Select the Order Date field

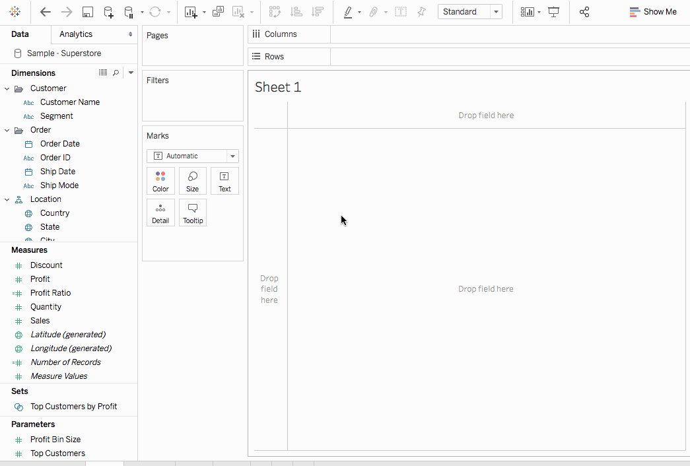click(60, 144)
